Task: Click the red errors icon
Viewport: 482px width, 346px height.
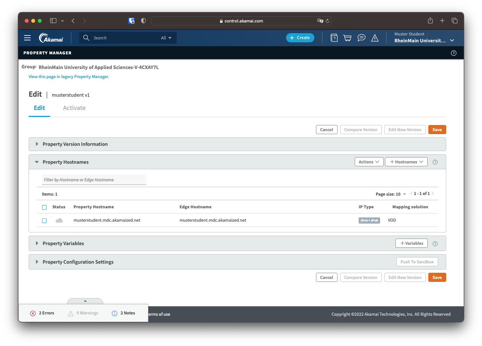Action: pos(33,313)
